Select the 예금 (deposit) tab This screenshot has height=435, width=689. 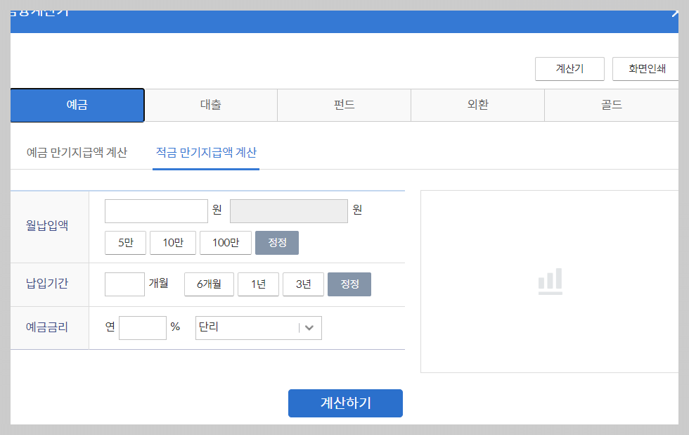click(x=77, y=105)
